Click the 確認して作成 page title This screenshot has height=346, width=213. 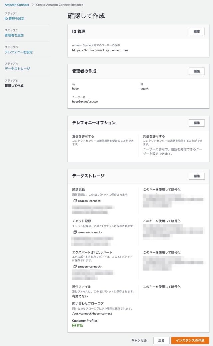(x=86, y=16)
